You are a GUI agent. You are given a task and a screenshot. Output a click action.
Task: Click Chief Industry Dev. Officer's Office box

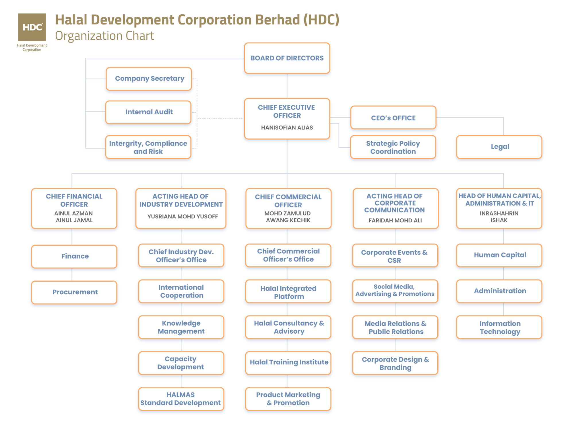click(181, 255)
